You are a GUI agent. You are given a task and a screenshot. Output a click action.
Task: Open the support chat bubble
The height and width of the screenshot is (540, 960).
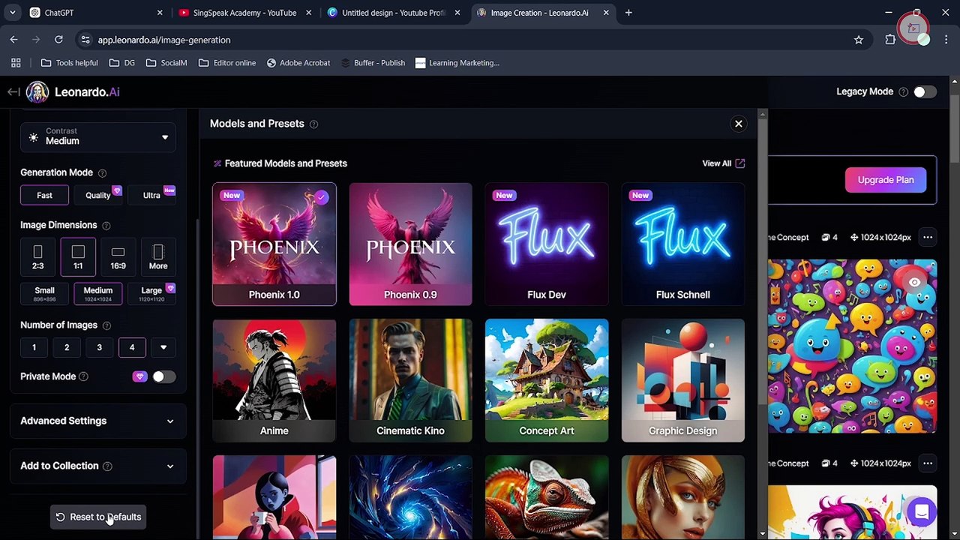tap(922, 512)
